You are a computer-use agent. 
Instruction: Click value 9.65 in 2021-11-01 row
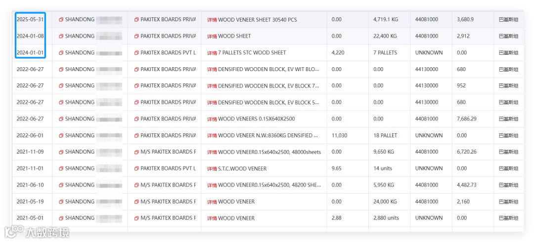(x=337, y=168)
